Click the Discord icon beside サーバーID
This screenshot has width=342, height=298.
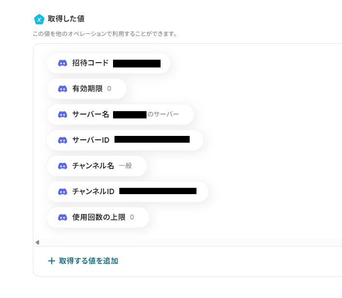tap(63, 140)
